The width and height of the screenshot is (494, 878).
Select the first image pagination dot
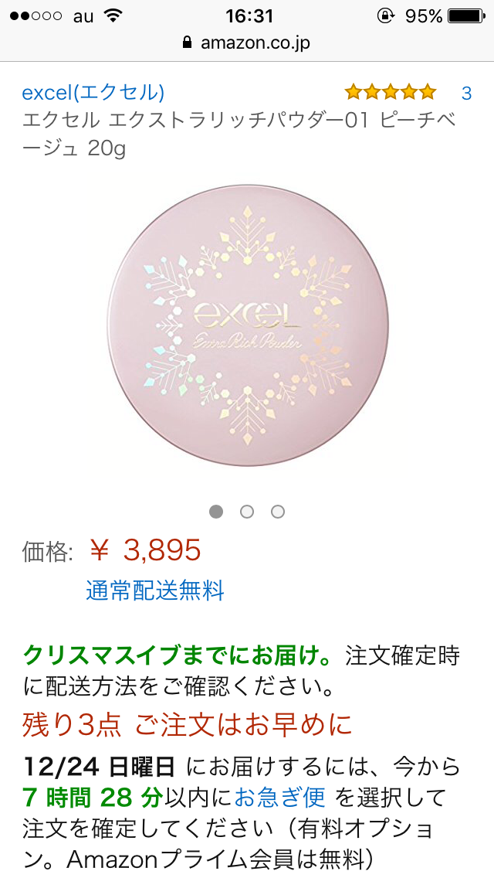click(x=216, y=511)
